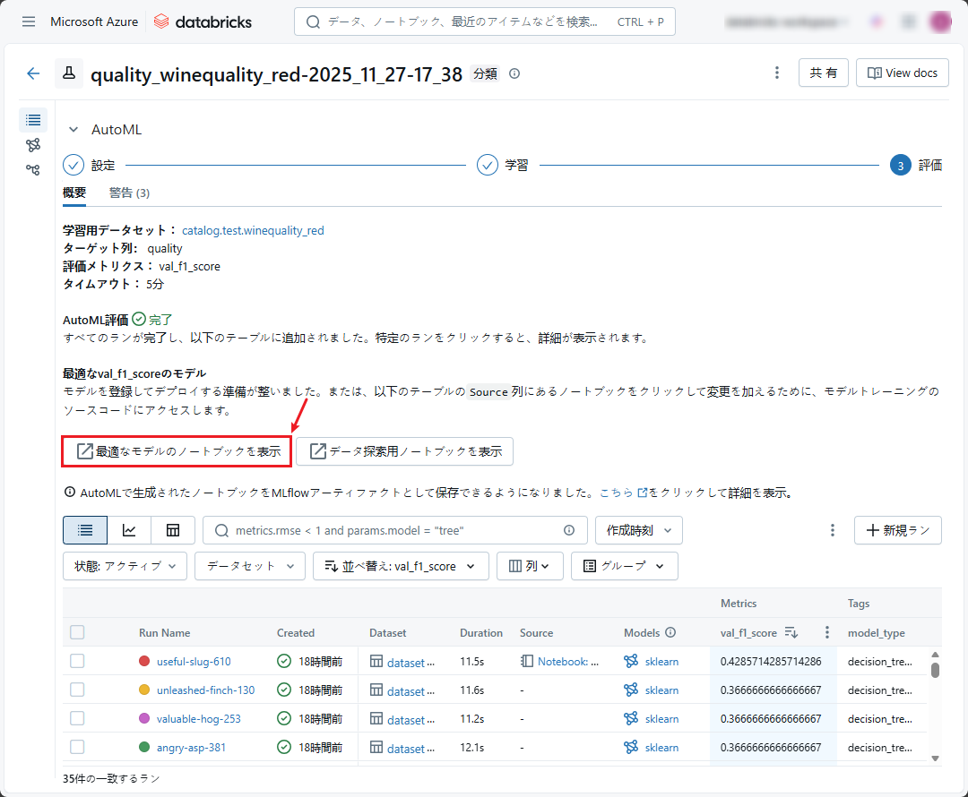The image size is (968, 797).
Task: Switch runs to table list view
Action: point(85,530)
